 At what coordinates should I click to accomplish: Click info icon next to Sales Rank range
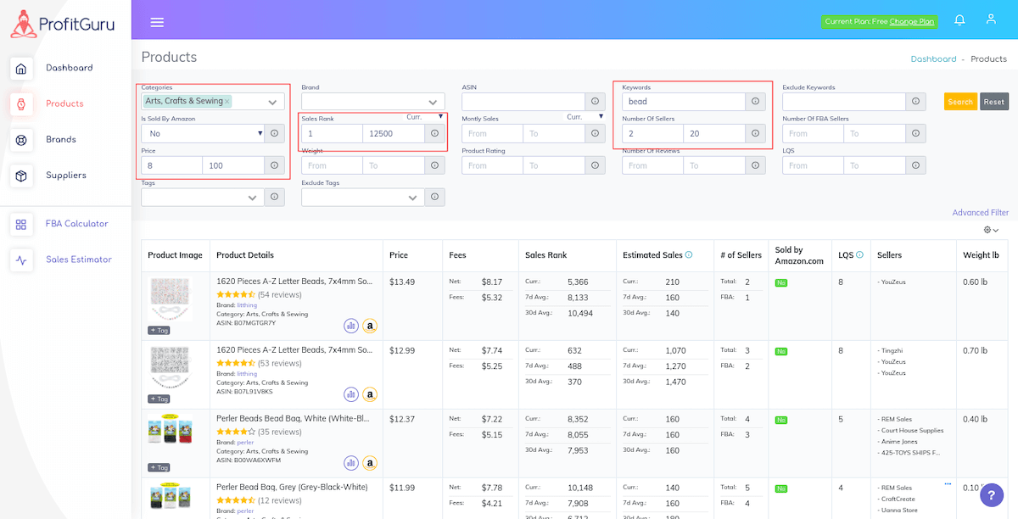434,133
